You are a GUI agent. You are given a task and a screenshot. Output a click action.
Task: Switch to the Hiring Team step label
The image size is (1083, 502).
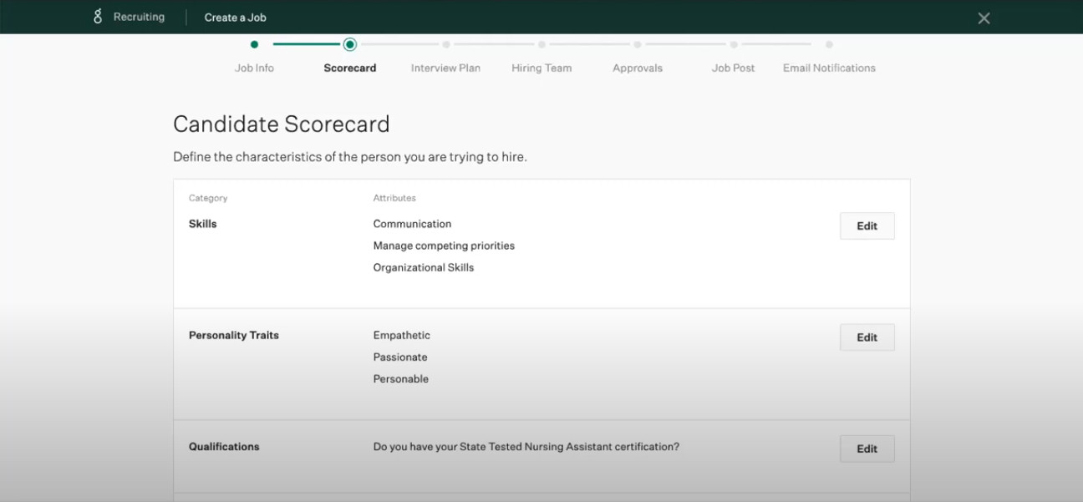pos(541,68)
